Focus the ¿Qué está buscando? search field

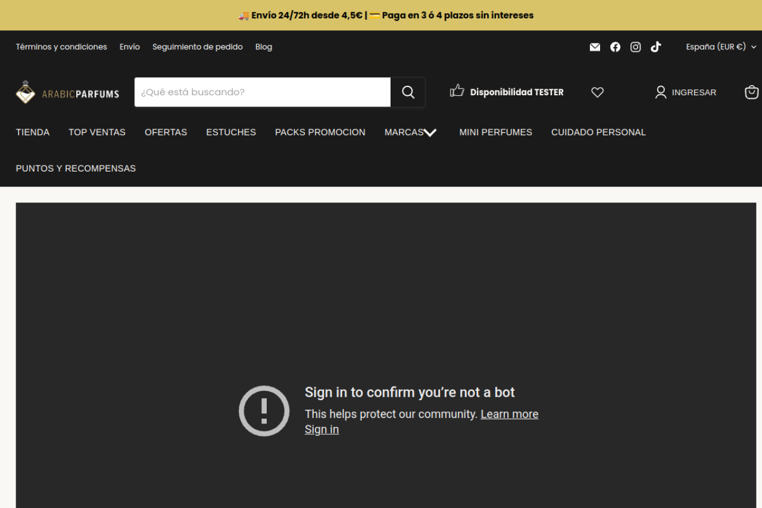pyautogui.click(x=262, y=92)
